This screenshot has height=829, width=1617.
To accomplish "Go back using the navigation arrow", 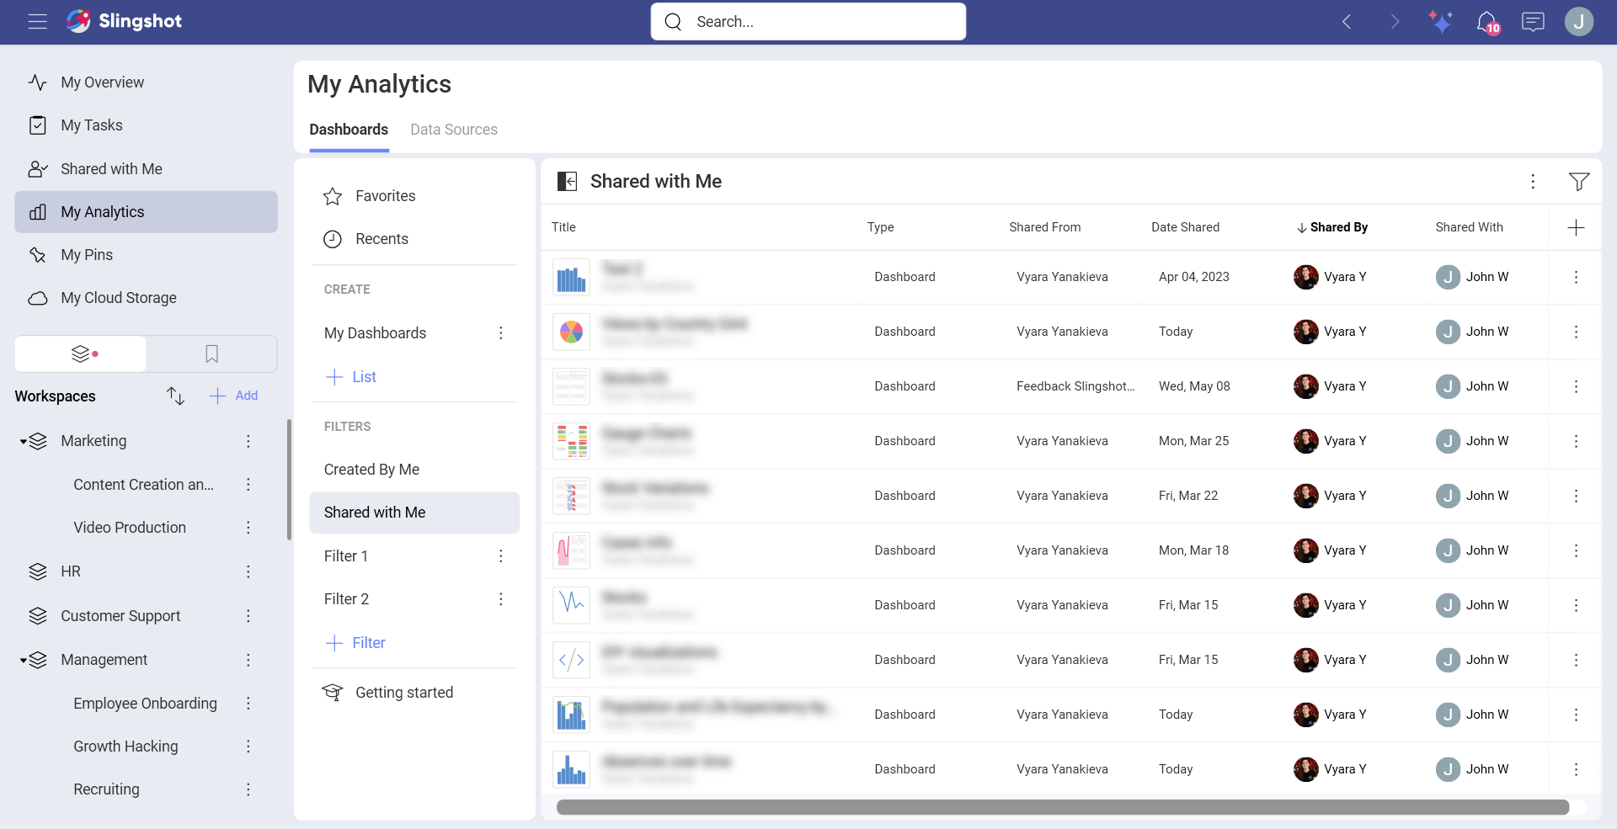I will click(x=1347, y=22).
